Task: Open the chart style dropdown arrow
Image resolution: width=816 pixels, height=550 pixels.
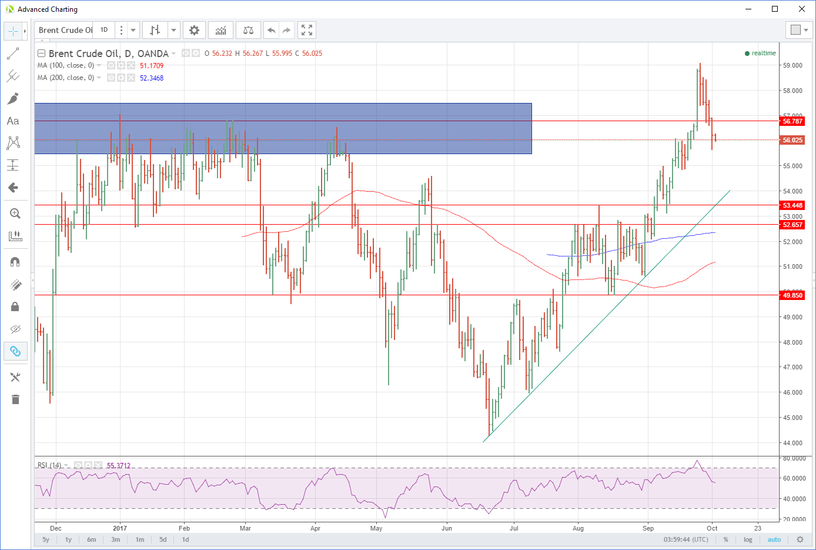Action: click(173, 30)
